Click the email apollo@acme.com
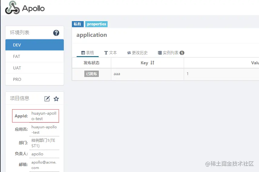This screenshot has height=172, width=259. coord(44,165)
